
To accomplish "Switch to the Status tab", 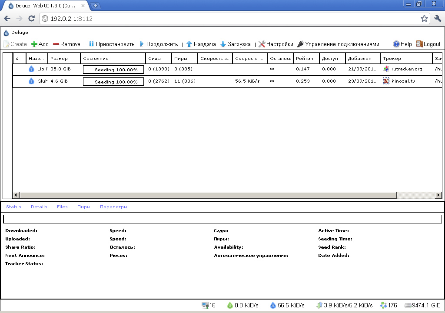I will [x=13, y=207].
